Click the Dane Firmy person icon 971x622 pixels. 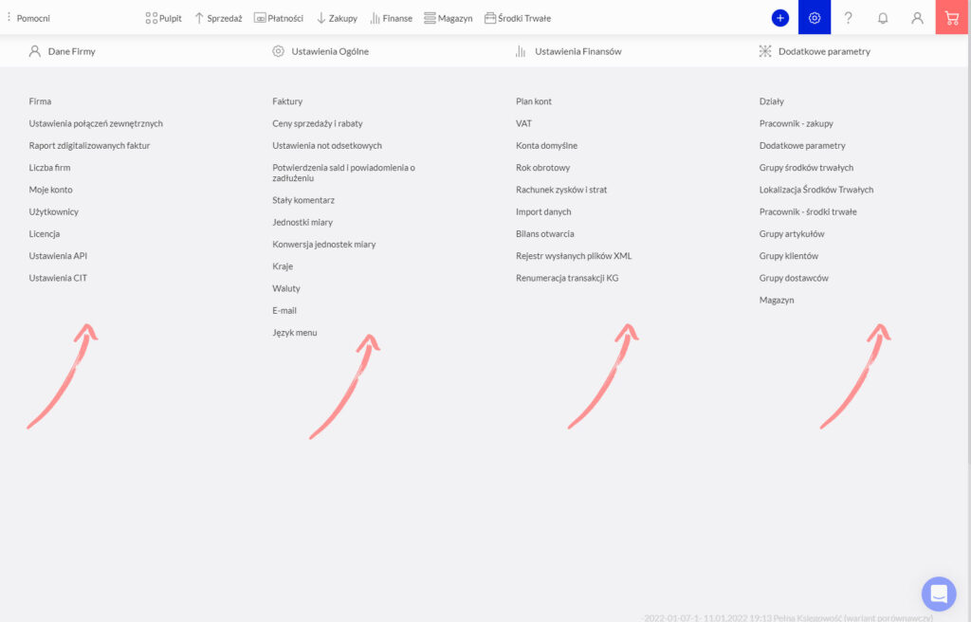pos(35,51)
